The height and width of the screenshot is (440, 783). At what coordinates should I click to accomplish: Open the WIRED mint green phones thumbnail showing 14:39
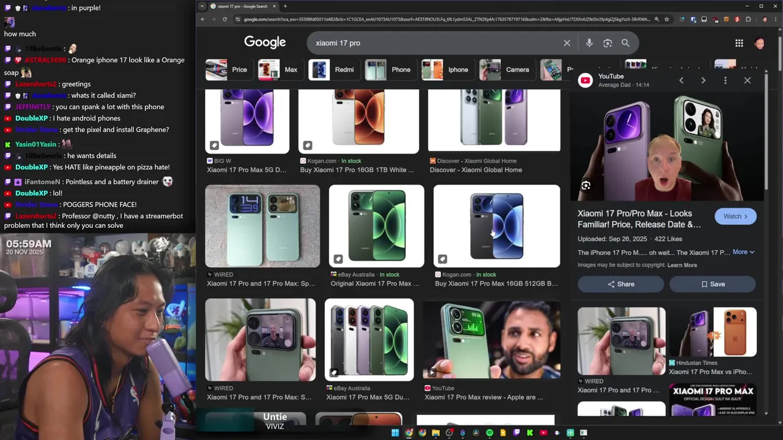tap(262, 226)
